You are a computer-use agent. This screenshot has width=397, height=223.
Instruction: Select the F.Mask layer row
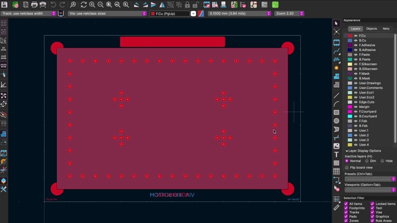[369, 74]
